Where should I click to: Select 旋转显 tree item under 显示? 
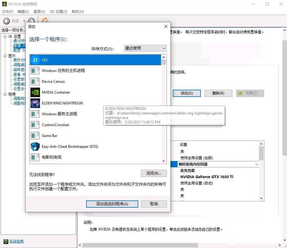pos(19,70)
